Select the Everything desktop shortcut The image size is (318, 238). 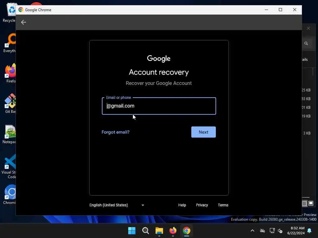coord(9,43)
